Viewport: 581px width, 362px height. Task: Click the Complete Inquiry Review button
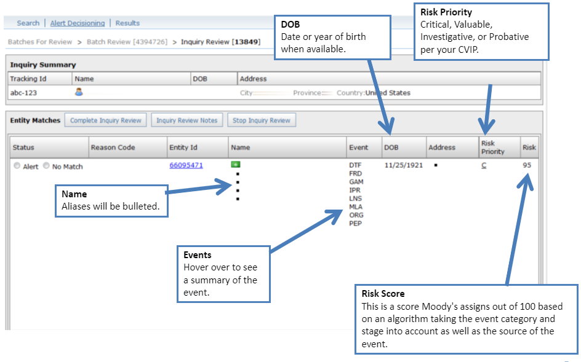coord(105,120)
